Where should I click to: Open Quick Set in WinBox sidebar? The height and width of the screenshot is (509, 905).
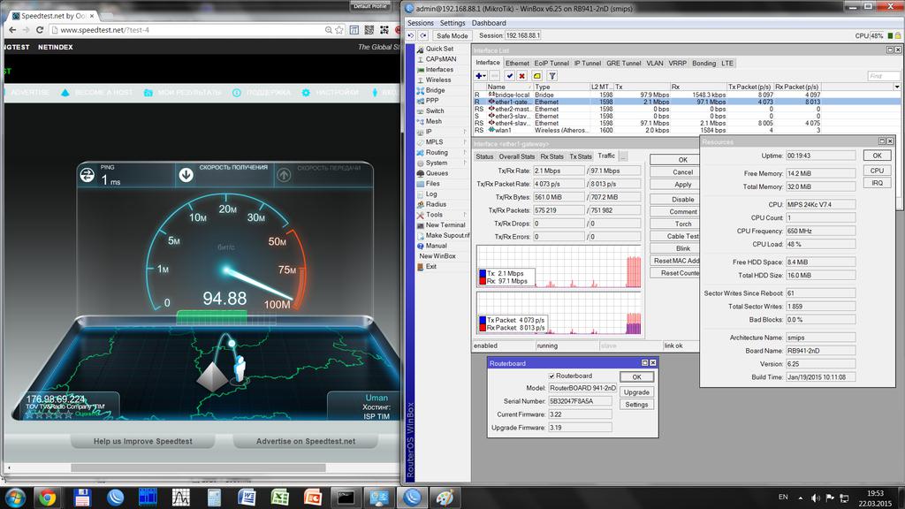tap(439, 49)
